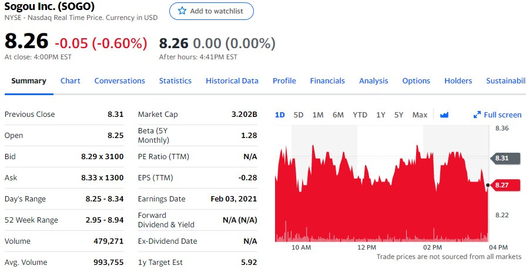
Task: Select the Summary tab
Action: [x=29, y=81]
